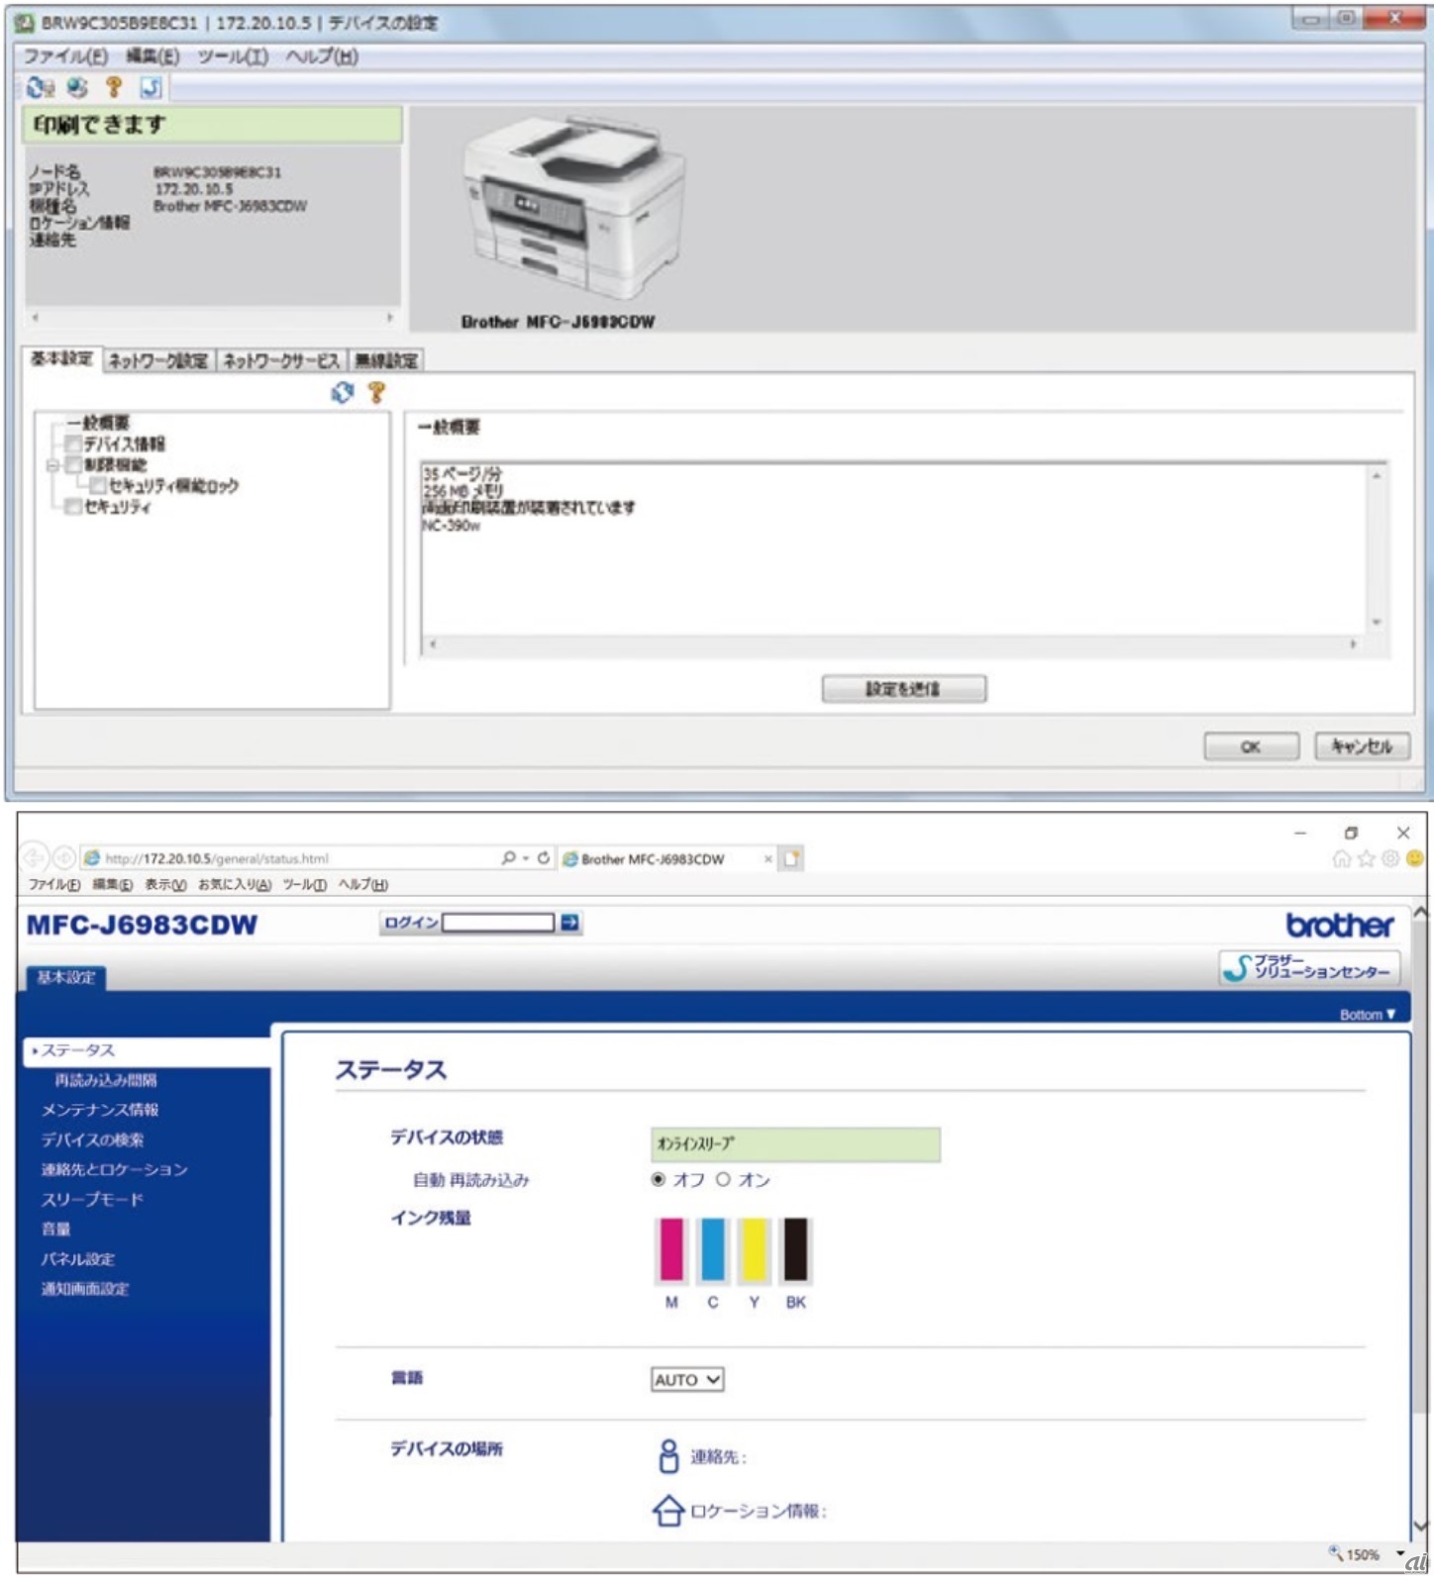Click the brother logo on the web page

[x=1340, y=926]
